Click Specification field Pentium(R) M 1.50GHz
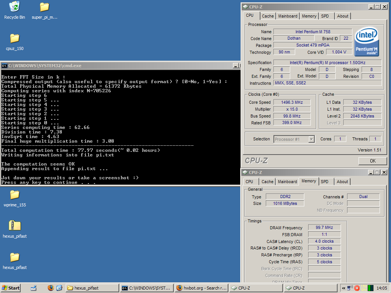 (x=327, y=63)
